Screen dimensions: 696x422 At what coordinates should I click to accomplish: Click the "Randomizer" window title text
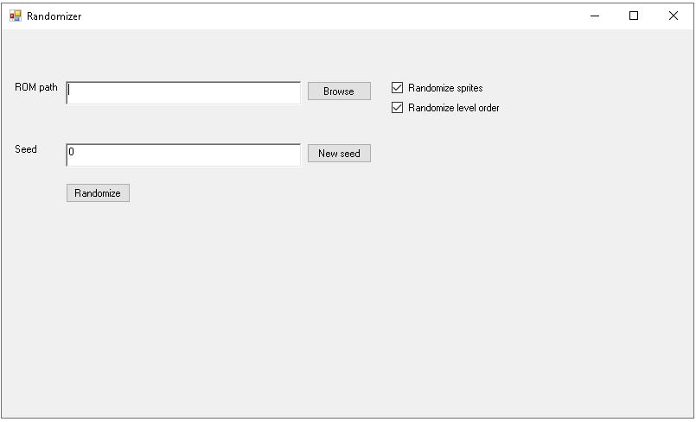point(54,16)
